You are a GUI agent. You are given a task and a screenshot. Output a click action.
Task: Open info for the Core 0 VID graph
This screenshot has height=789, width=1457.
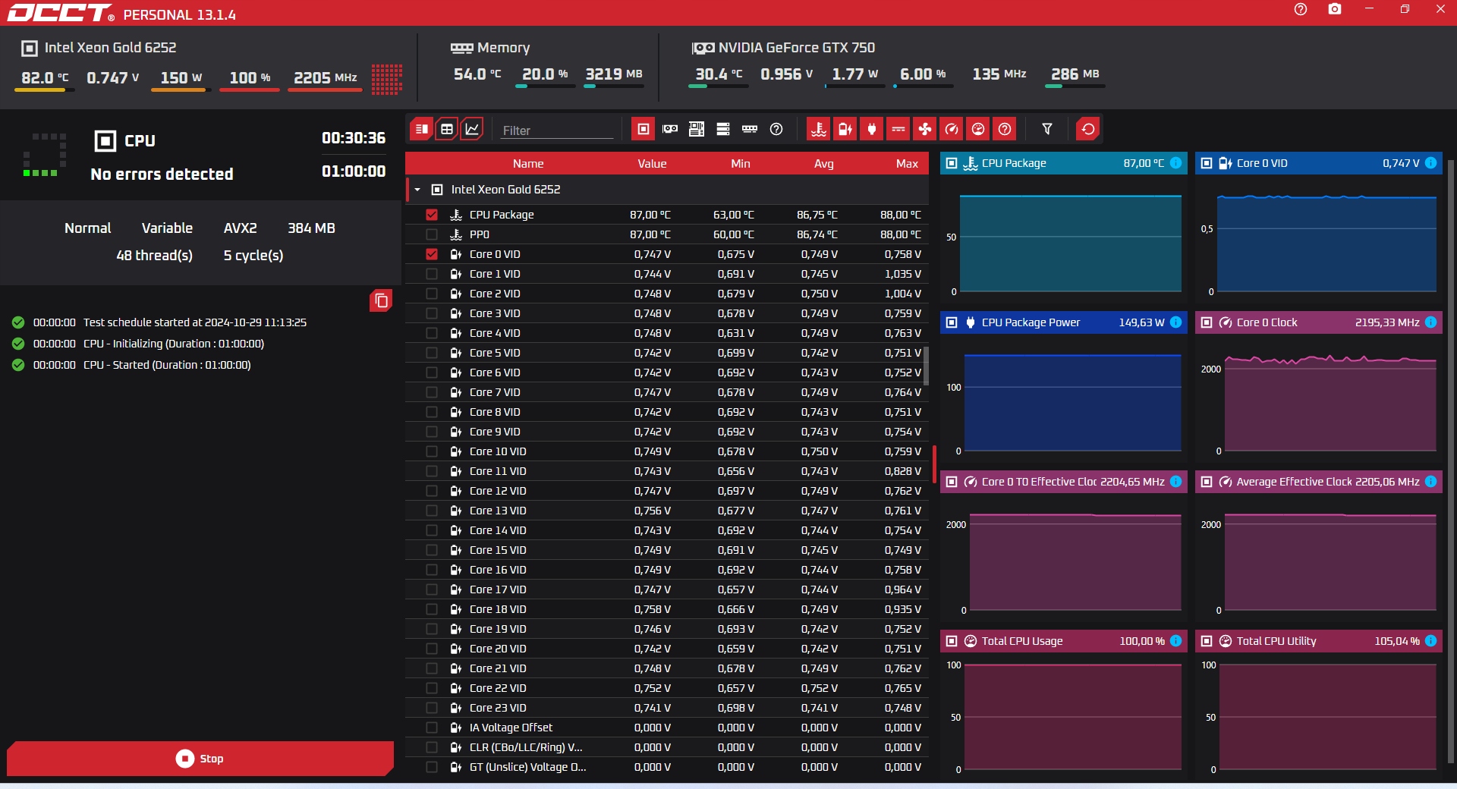pos(1430,163)
